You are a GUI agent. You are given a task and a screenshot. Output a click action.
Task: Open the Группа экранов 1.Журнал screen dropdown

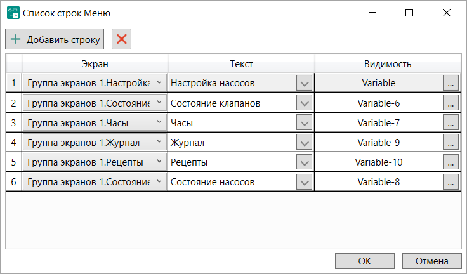point(158,143)
